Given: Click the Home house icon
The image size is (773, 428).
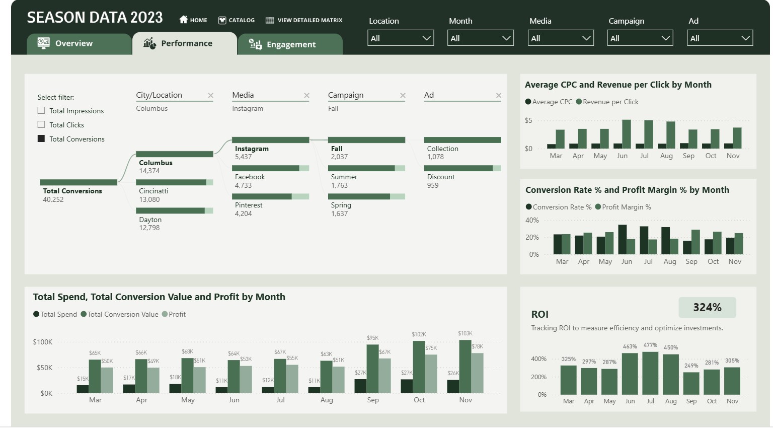Looking at the screenshot, I should pyautogui.click(x=184, y=20).
